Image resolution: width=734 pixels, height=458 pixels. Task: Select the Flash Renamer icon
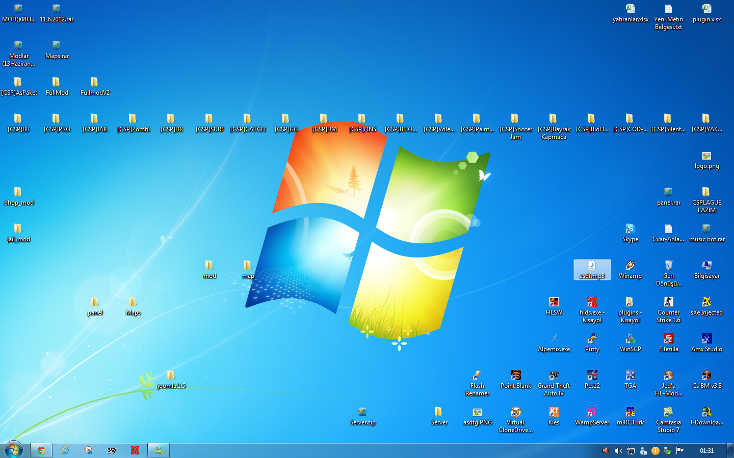(478, 383)
